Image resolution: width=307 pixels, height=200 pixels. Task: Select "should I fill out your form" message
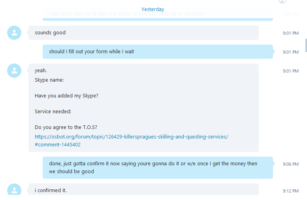tap(158, 52)
